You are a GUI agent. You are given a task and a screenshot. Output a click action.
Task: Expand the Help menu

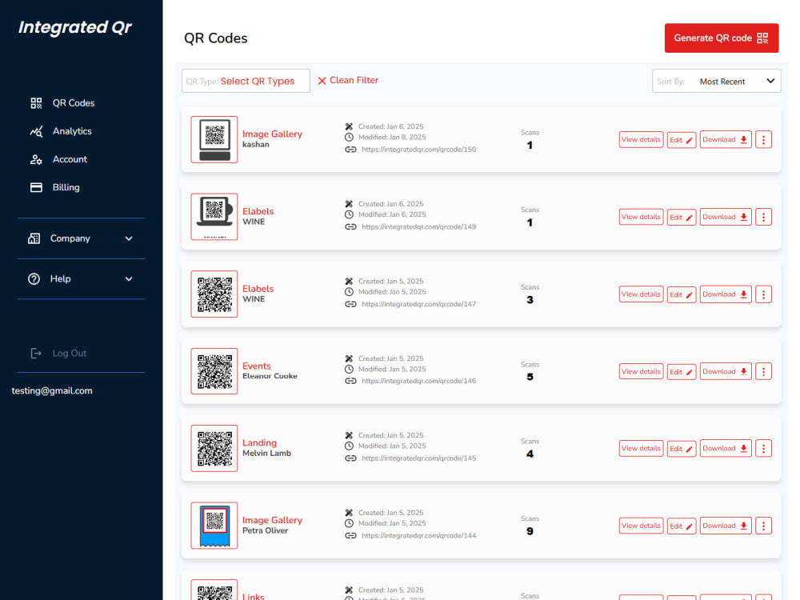81,278
